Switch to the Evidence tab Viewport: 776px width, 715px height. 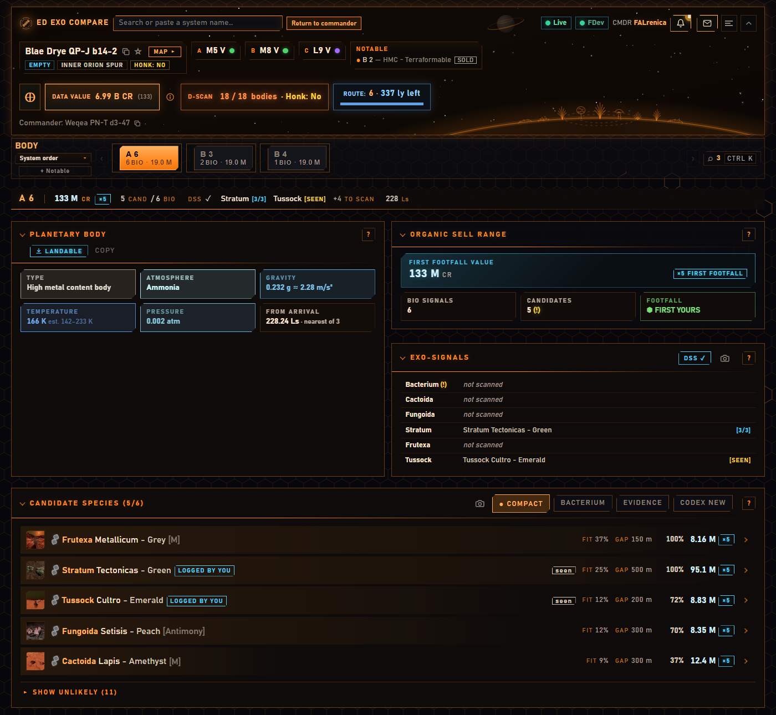(642, 503)
